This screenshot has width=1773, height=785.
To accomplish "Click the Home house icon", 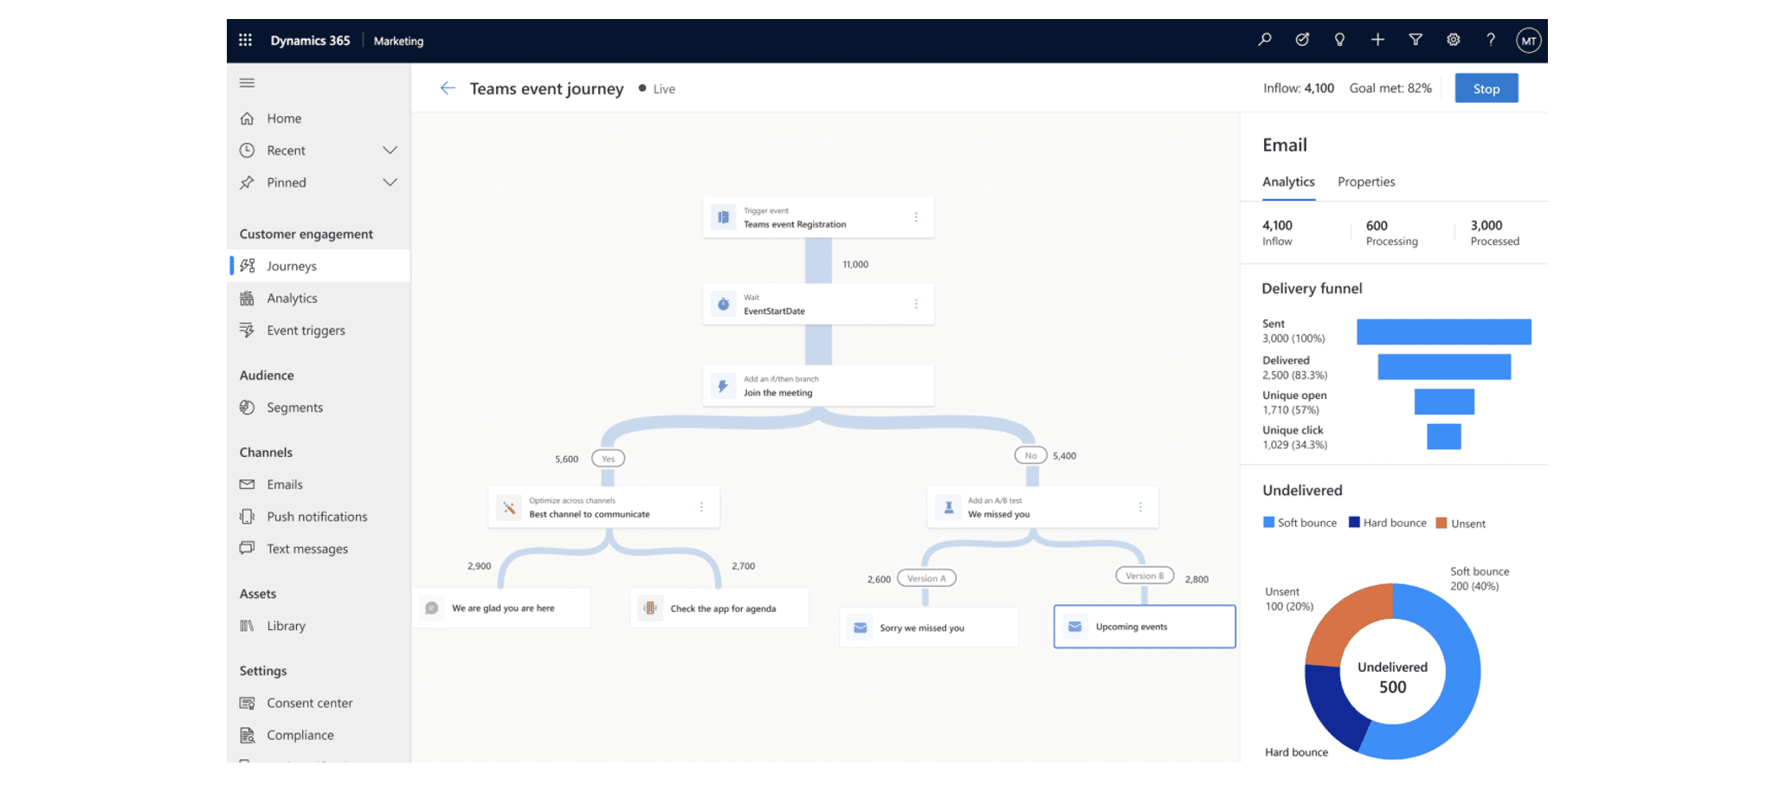I will pos(247,119).
